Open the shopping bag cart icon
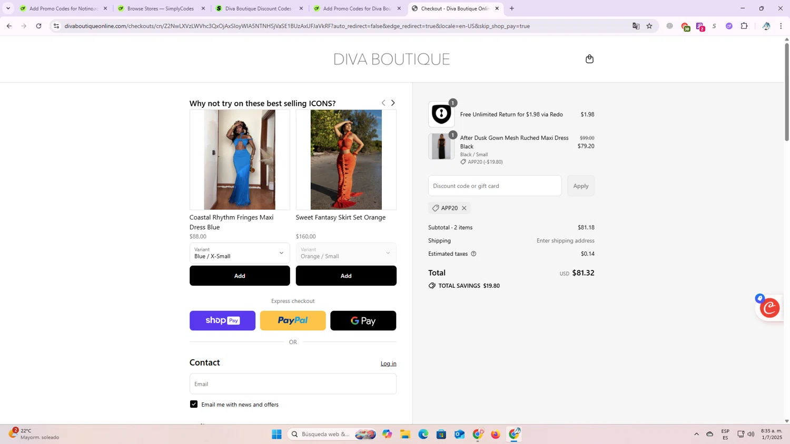The image size is (790, 444). [x=589, y=59]
